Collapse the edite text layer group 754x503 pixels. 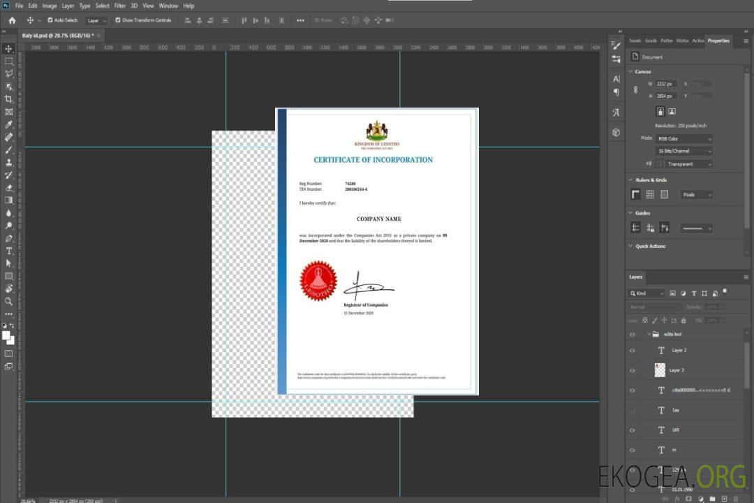pyautogui.click(x=648, y=335)
